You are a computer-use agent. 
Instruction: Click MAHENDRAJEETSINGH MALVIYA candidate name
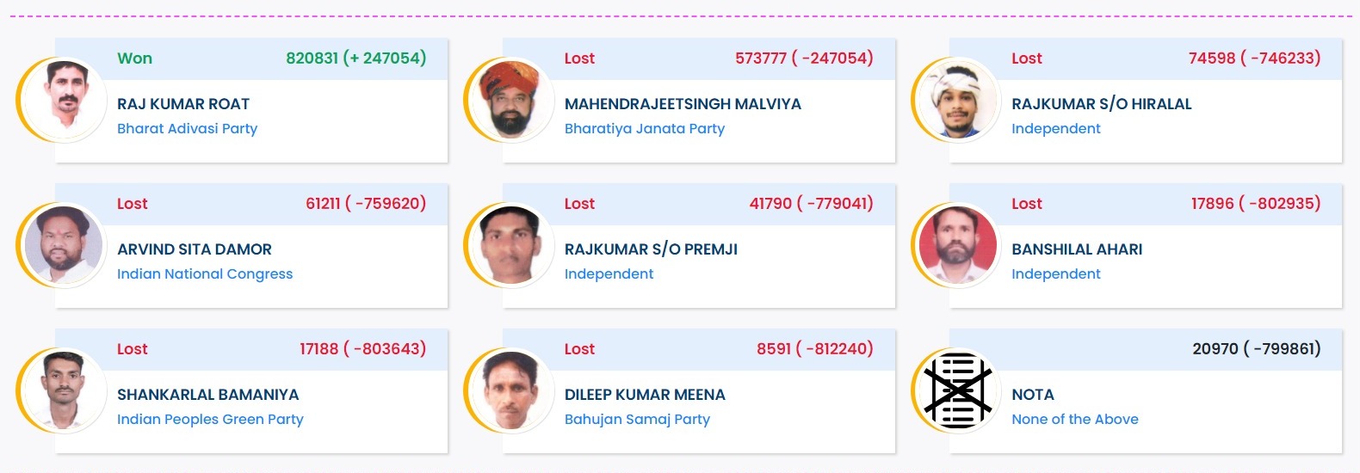pyautogui.click(x=683, y=104)
